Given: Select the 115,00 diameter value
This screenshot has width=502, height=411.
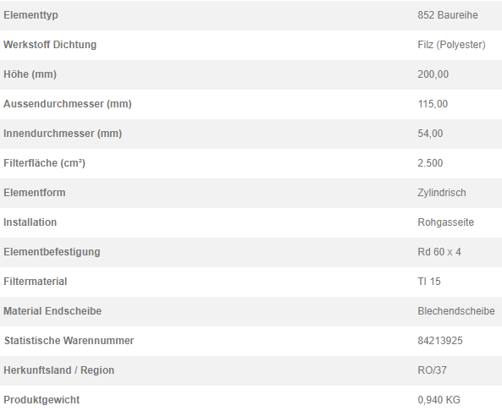Looking at the screenshot, I should tap(433, 104).
